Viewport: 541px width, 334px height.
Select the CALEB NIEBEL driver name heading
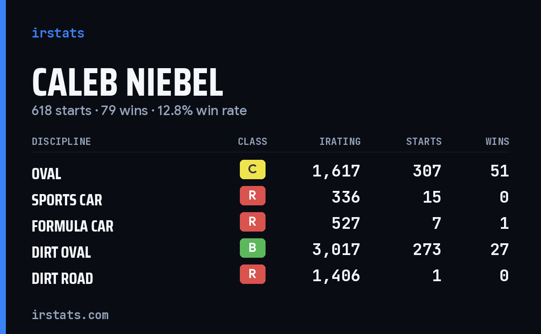(128, 83)
